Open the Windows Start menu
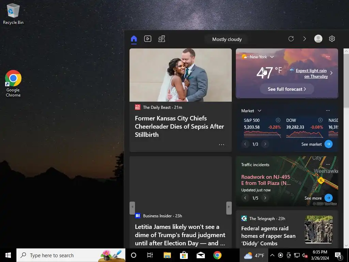349x262 pixels. coord(8,255)
